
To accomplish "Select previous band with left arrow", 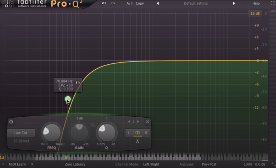I will coord(129,122).
